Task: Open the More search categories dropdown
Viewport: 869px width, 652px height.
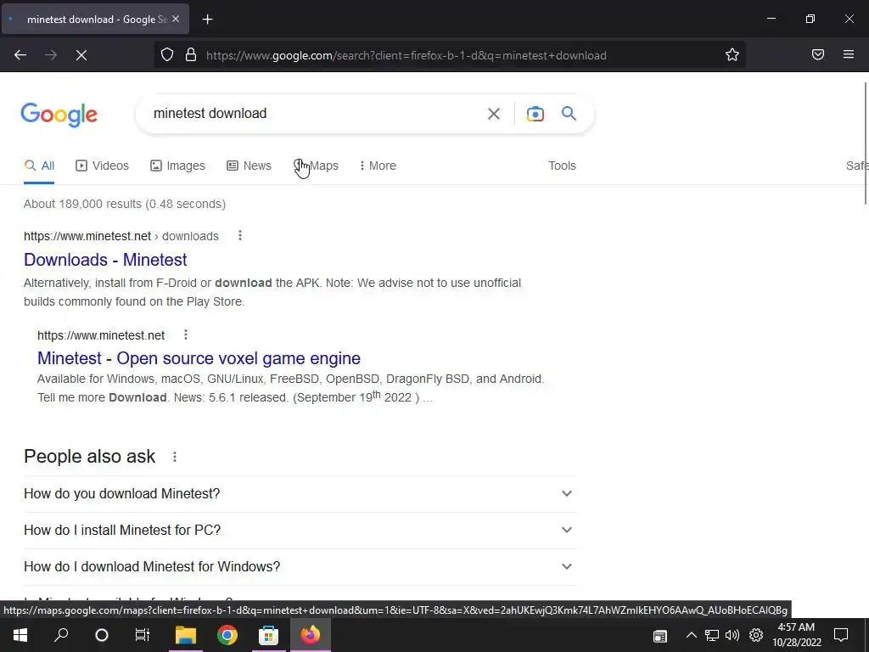Action: [378, 166]
